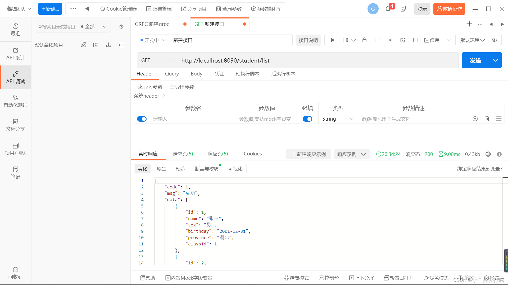Open the 笔记 notes section
Viewport: 508px width, 285px height.
[15, 173]
